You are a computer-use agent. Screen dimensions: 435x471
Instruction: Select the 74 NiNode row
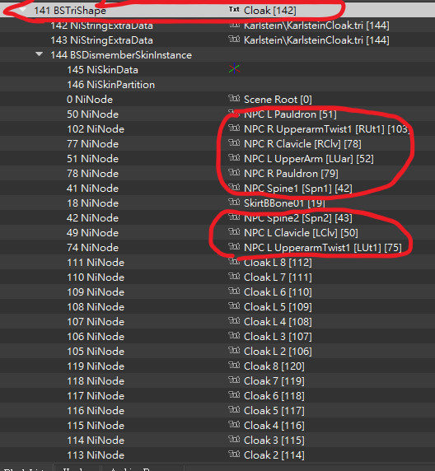tap(92, 248)
